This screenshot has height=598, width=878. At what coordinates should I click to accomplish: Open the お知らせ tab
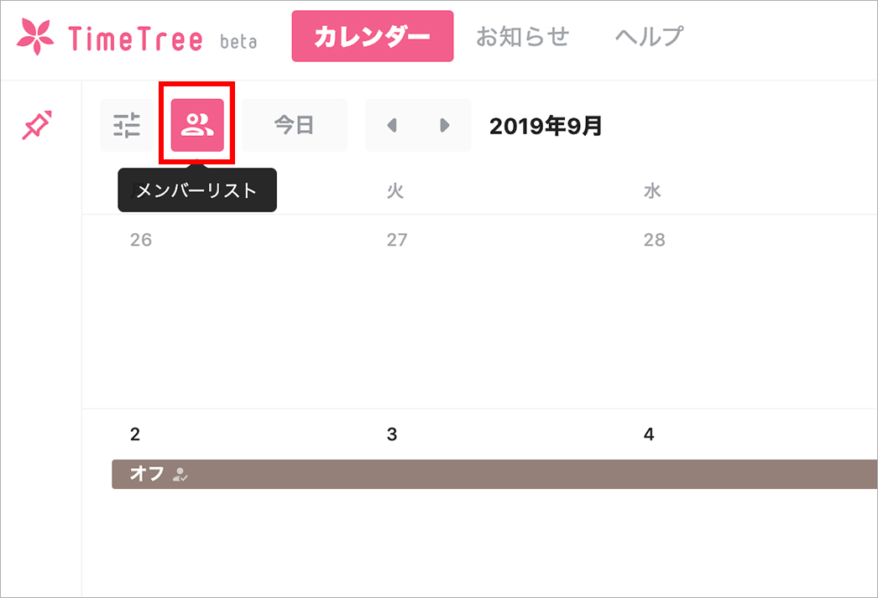tap(522, 37)
